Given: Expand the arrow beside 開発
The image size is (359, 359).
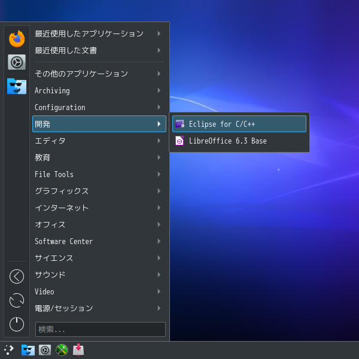Looking at the screenshot, I should pos(159,124).
